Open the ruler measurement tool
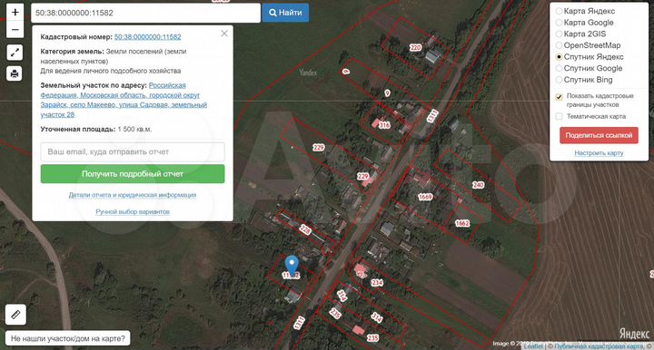 click(15, 315)
